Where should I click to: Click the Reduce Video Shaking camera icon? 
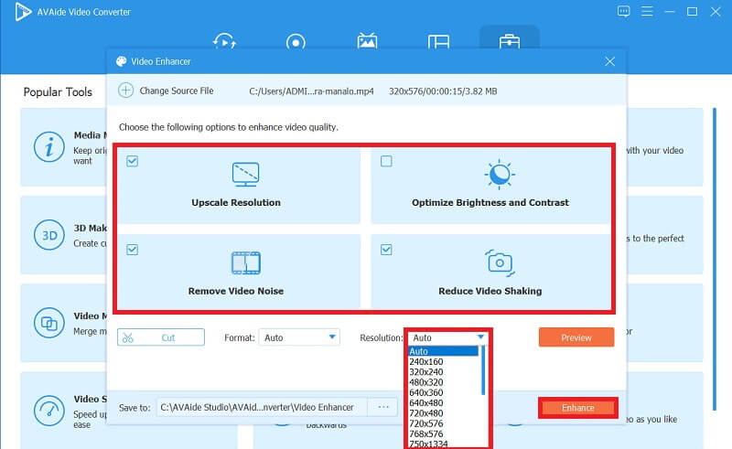coord(500,262)
